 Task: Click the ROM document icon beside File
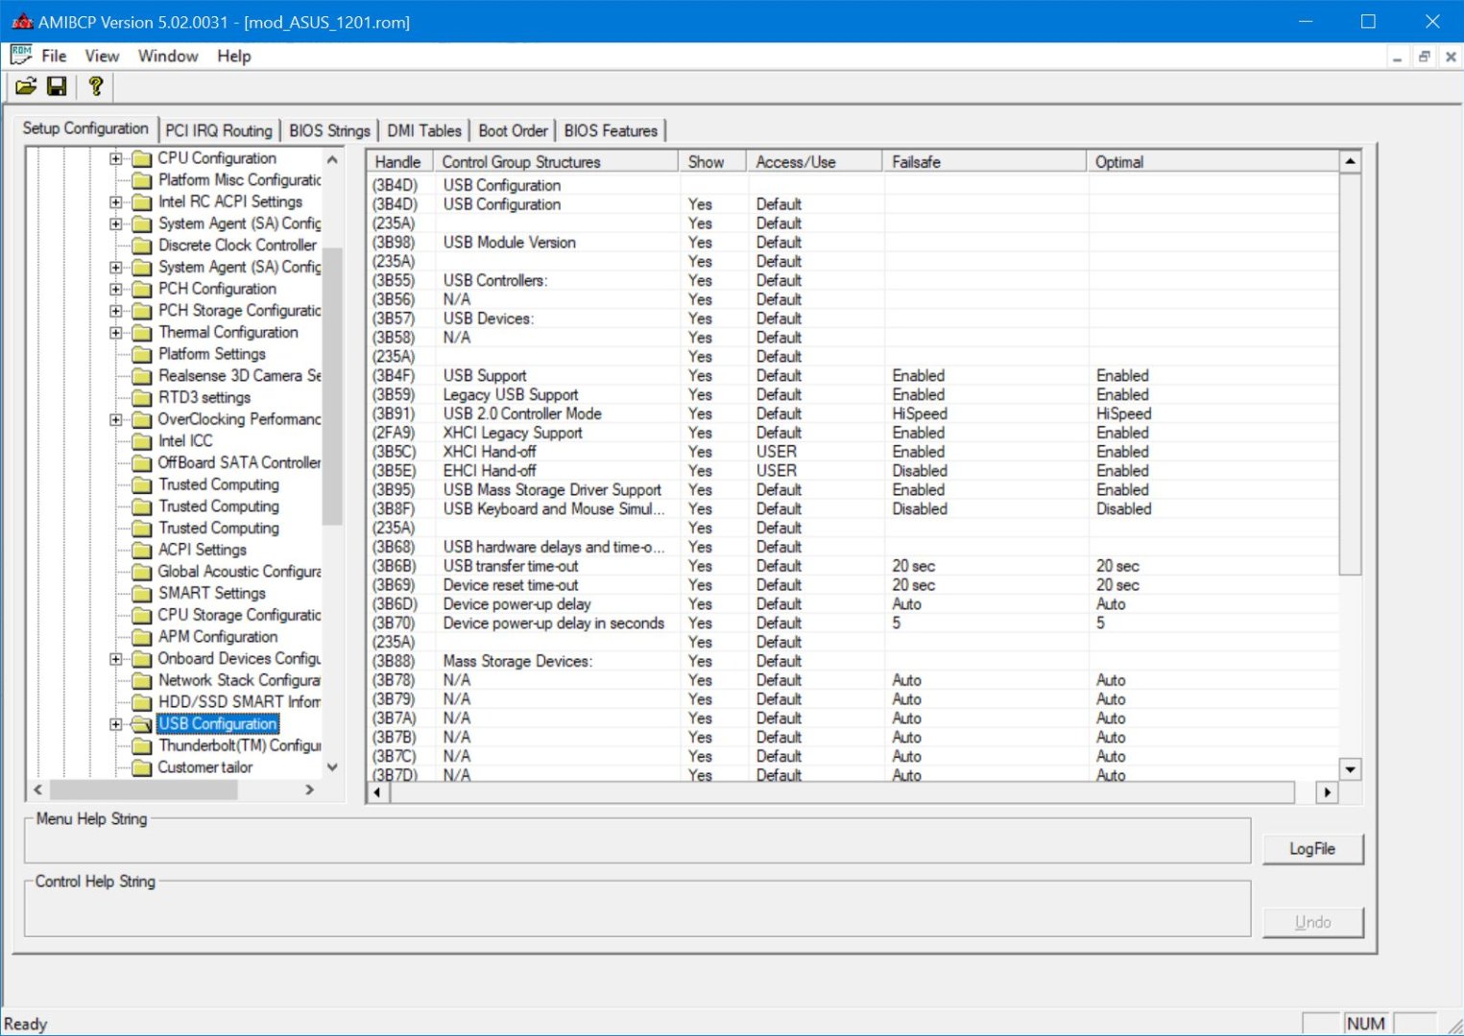[21, 56]
